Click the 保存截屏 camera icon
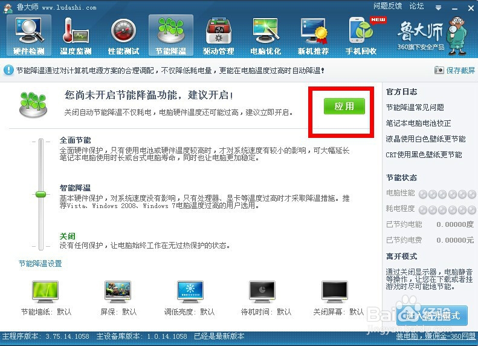This screenshot has height=346, width=478. point(439,70)
